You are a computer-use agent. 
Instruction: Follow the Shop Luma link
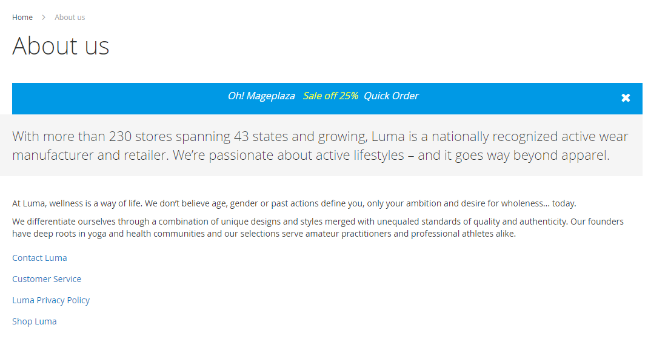click(x=35, y=321)
